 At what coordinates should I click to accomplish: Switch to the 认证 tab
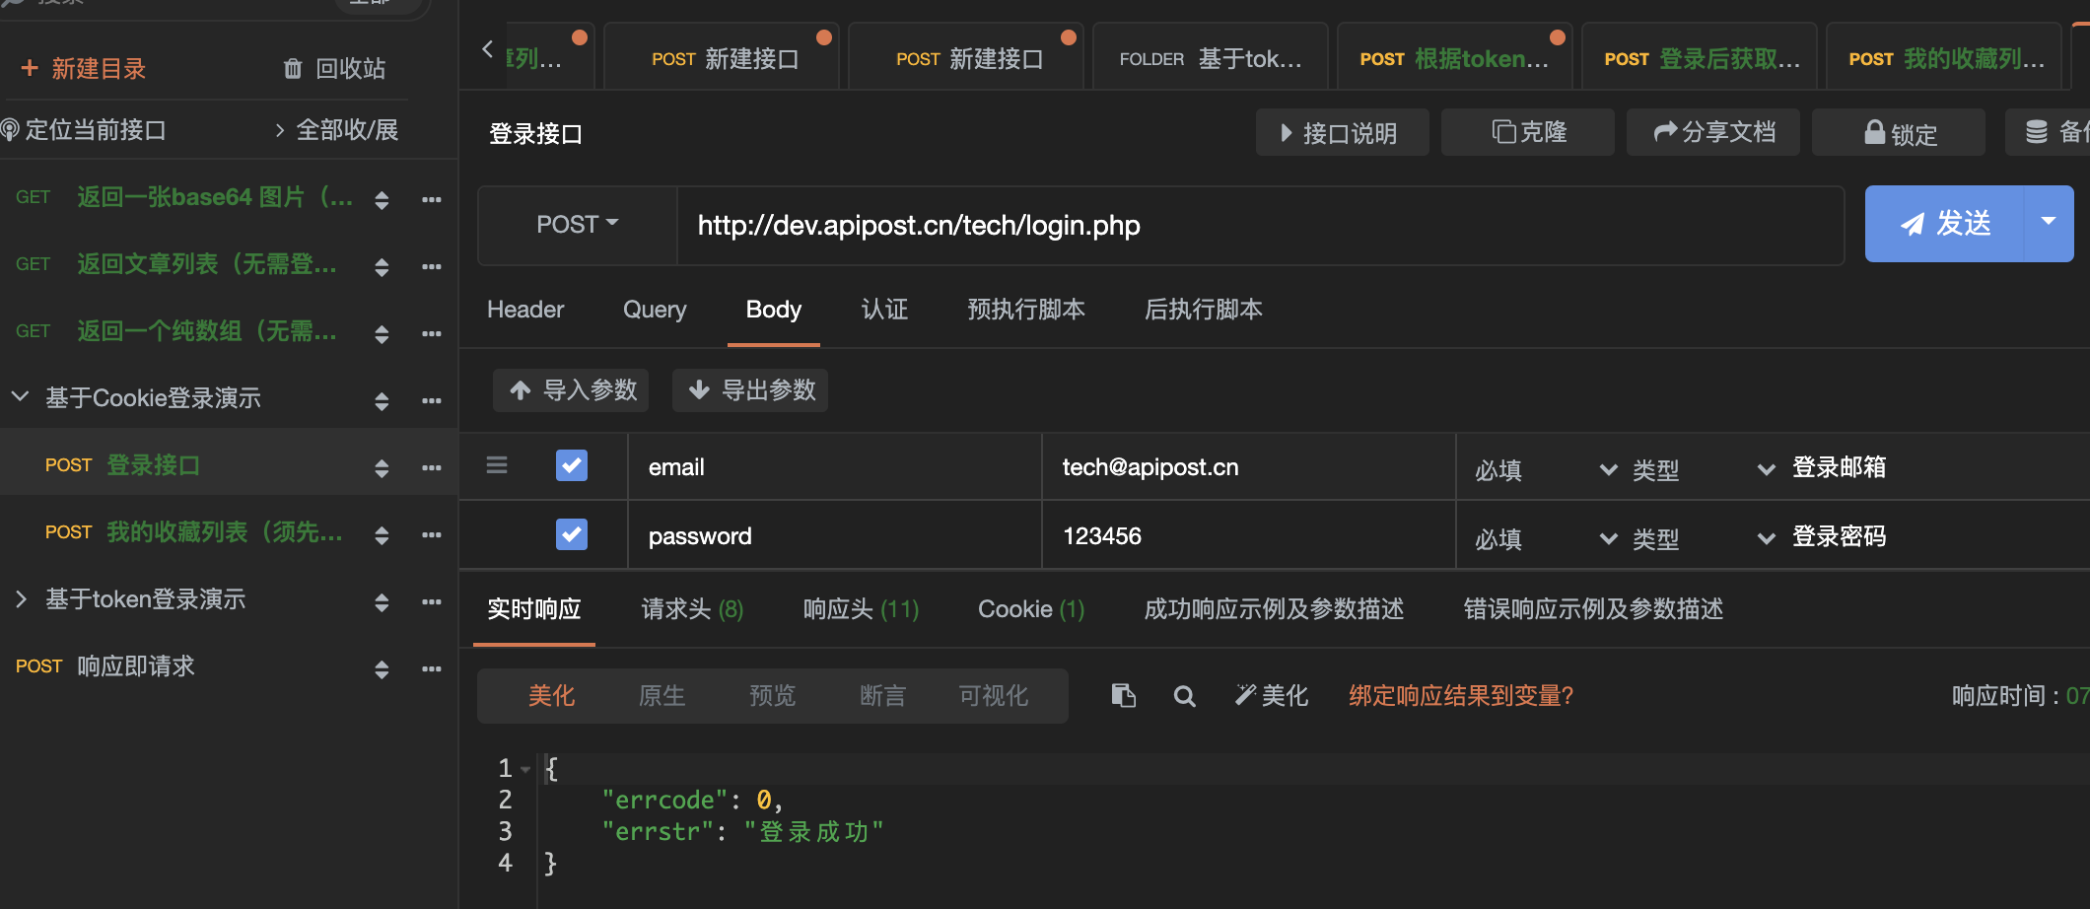[x=884, y=310]
